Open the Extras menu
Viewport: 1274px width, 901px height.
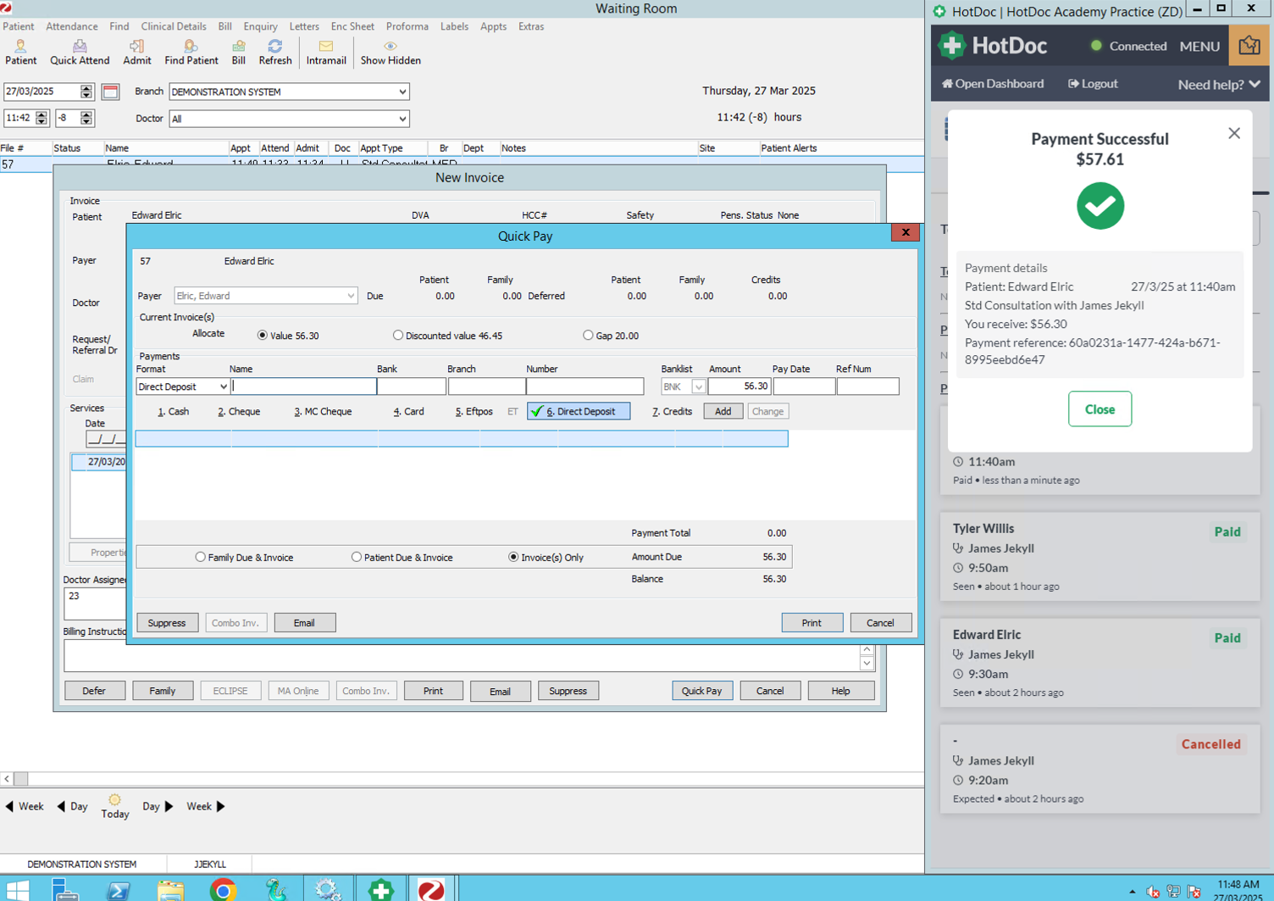click(x=530, y=26)
